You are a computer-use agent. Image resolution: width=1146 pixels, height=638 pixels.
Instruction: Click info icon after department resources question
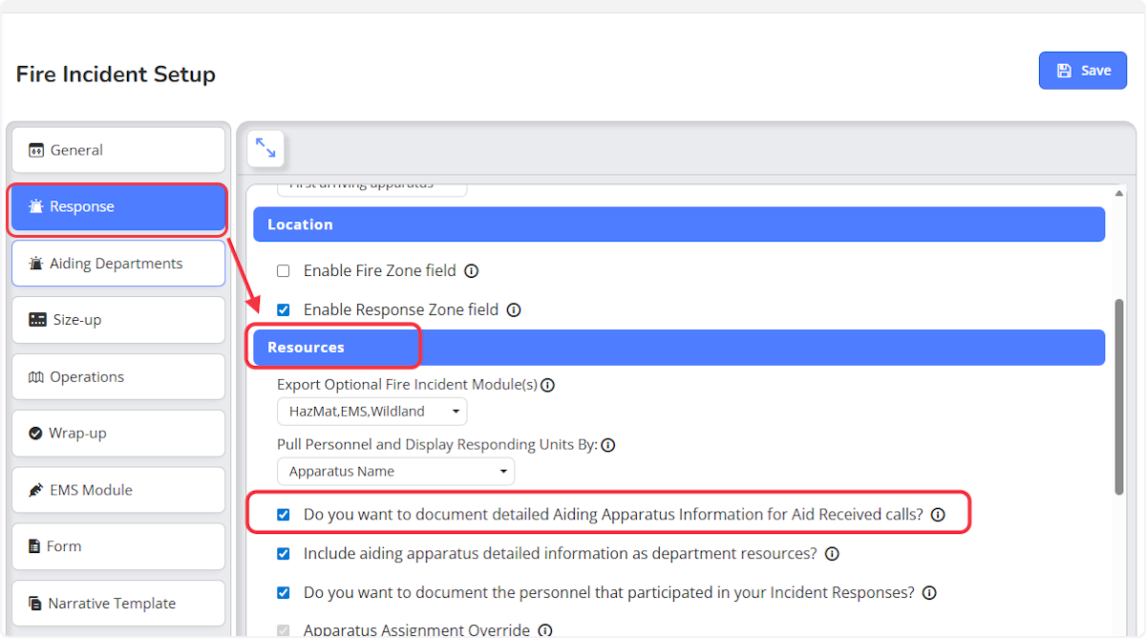[832, 554]
